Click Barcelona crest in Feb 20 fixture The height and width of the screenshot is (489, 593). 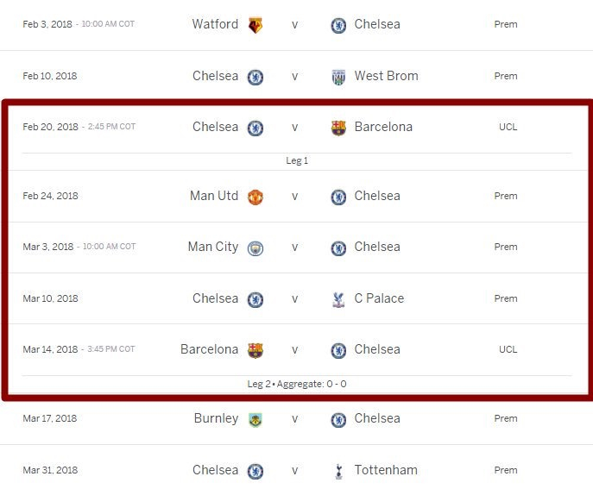click(x=338, y=129)
